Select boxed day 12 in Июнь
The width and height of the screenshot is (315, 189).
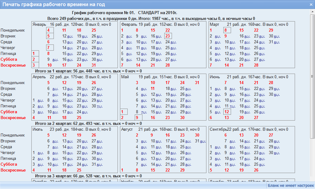[227, 112]
